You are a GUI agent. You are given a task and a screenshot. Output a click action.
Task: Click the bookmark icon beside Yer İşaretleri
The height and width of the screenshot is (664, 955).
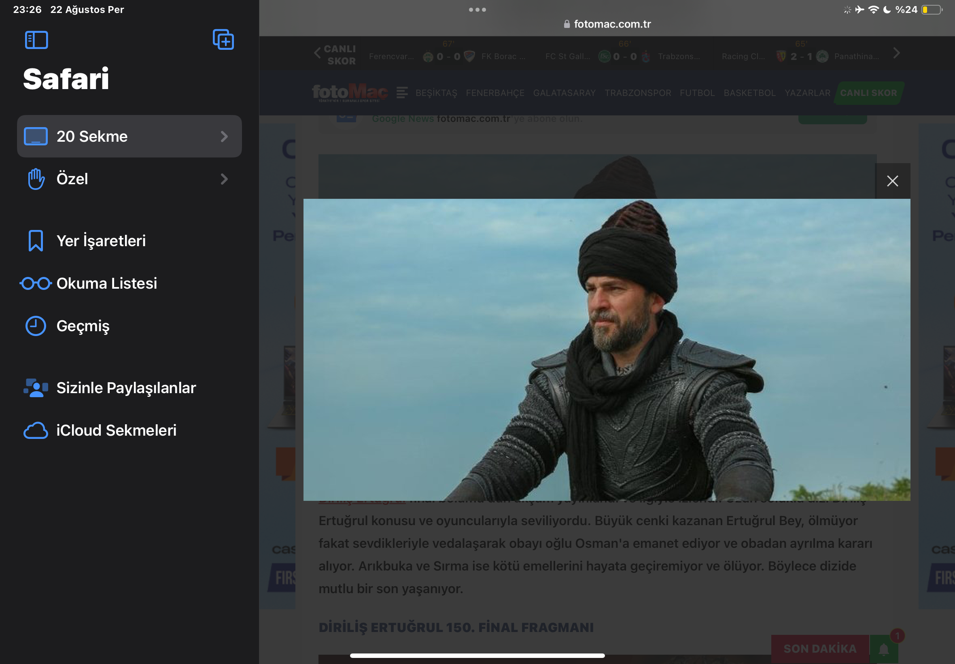click(x=36, y=241)
